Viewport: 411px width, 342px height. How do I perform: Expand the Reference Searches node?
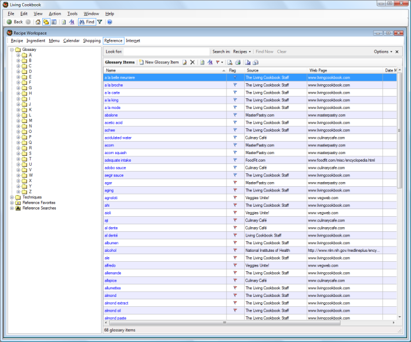point(12,208)
